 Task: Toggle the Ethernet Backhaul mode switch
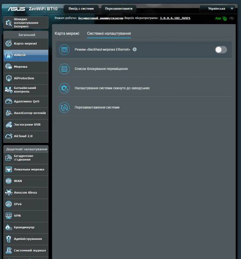[221, 50]
